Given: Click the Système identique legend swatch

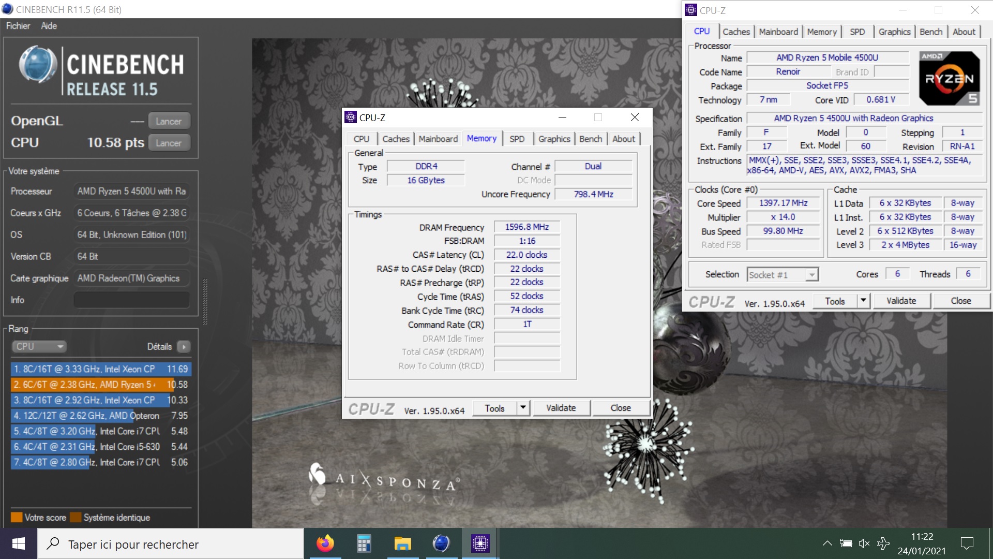Looking at the screenshot, I should point(76,517).
